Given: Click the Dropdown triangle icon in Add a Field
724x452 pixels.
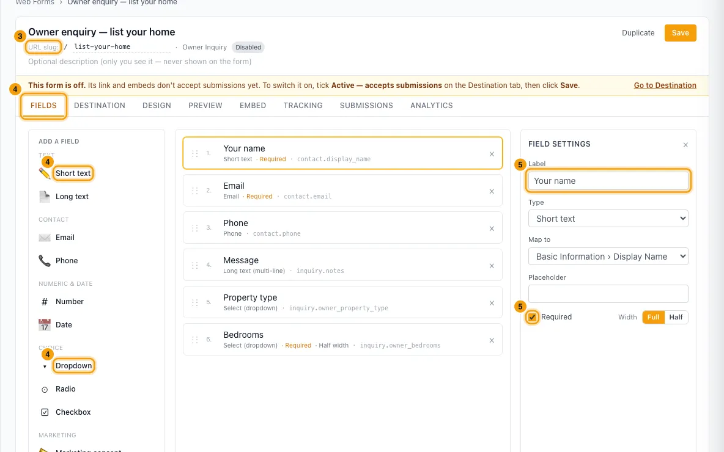Looking at the screenshot, I should point(44,366).
